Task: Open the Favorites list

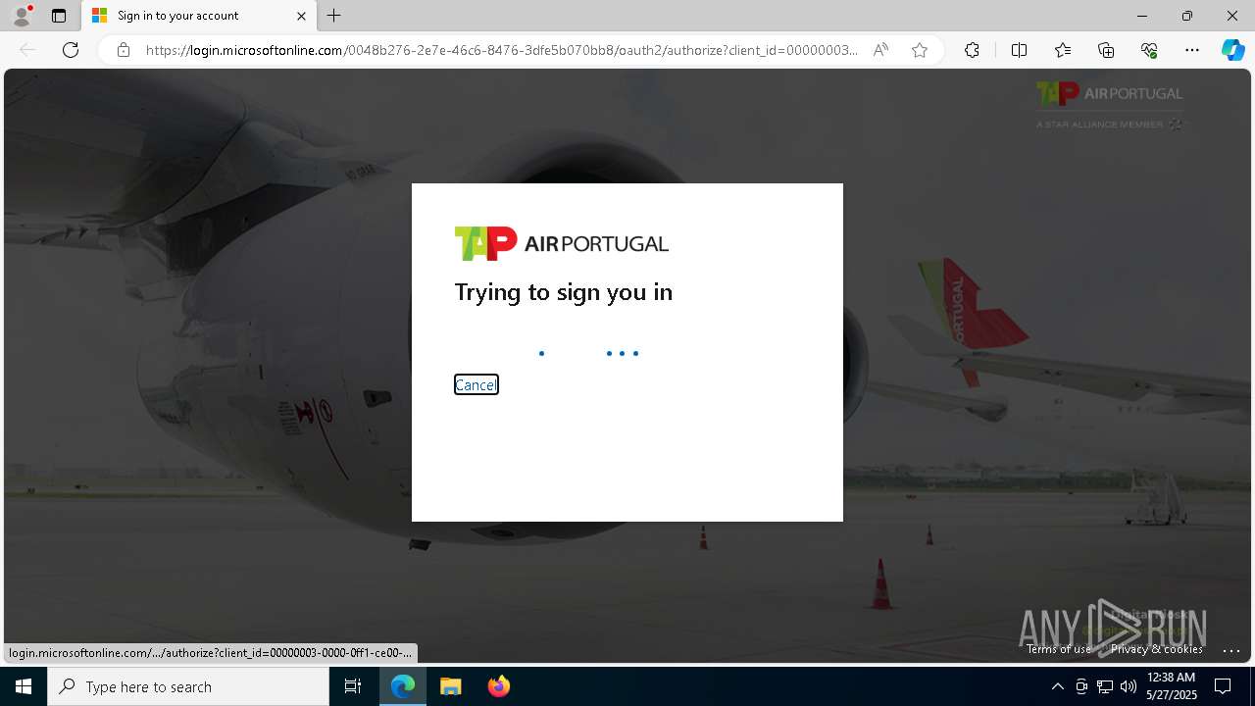Action: [1063, 50]
